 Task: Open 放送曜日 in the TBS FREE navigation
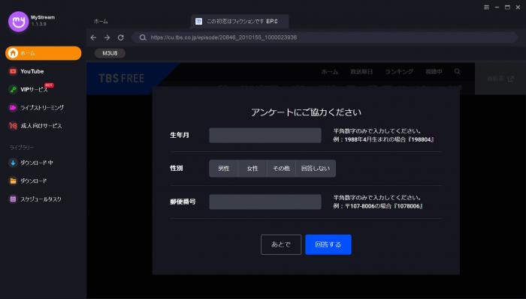[361, 72]
